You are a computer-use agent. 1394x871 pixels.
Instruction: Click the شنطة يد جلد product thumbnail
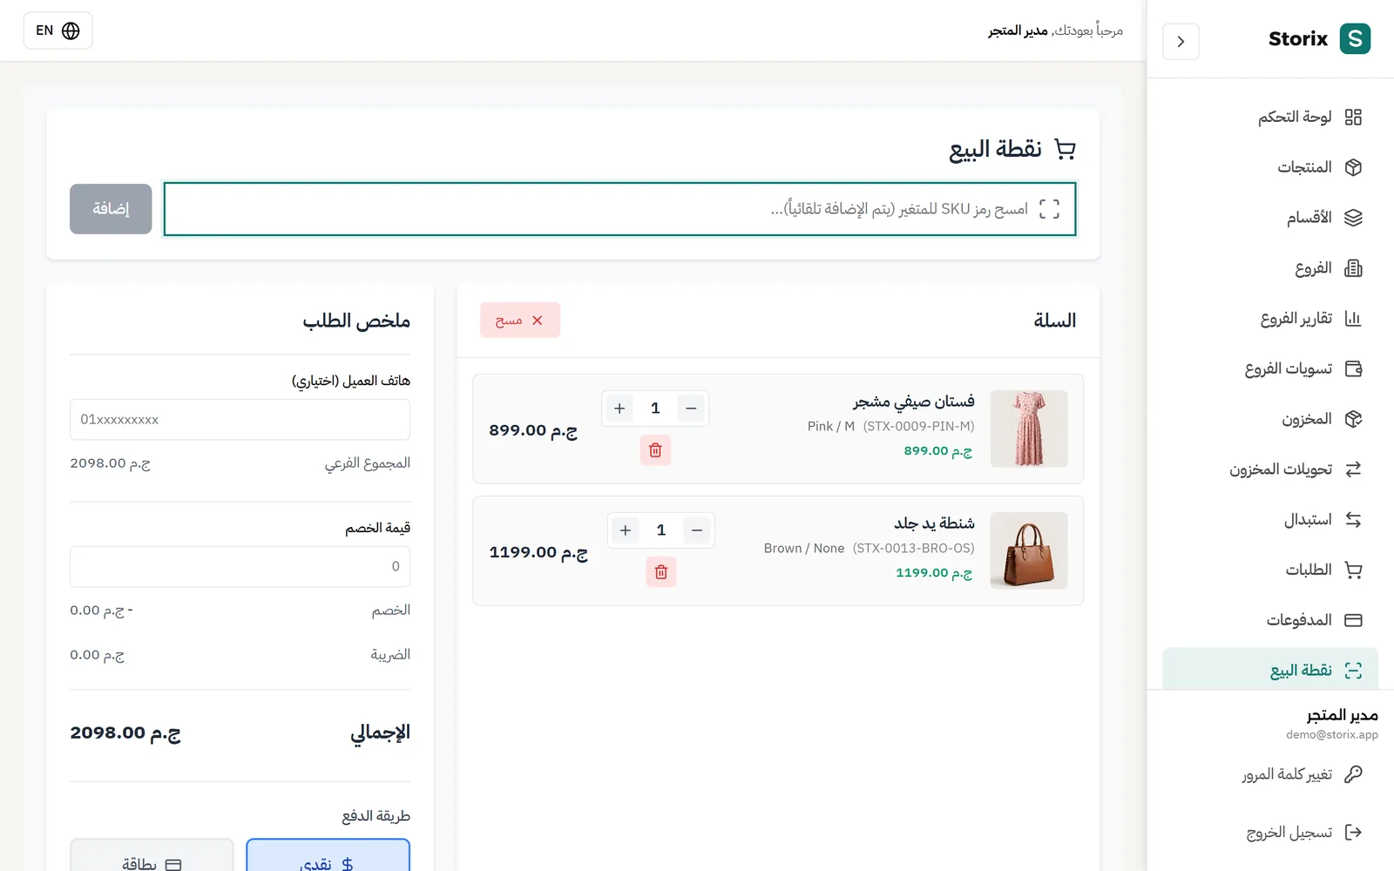pyautogui.click(x=1029, y=550)
